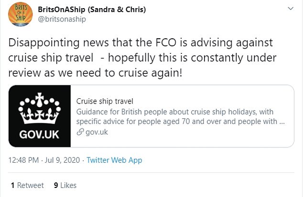The width and height of the screenshot is (303, 197).
Task: Click the crown emblem in the GOV.UK logo
Action: pyautogui.click(x=40, y=108)
